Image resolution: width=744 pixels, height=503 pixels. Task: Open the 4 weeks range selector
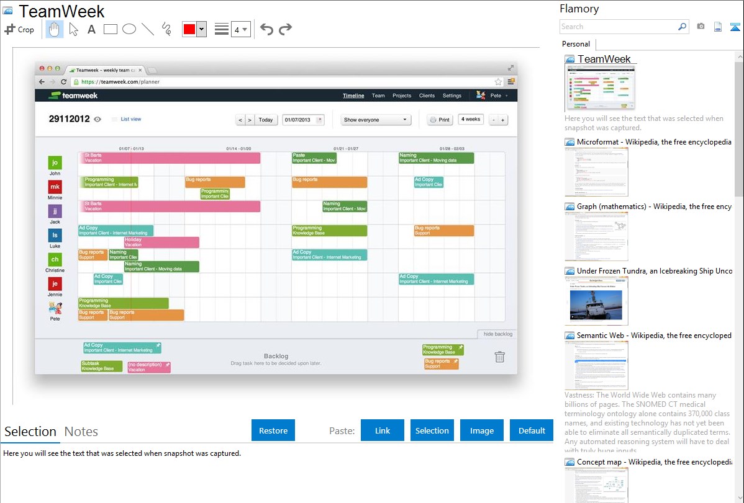471,120
